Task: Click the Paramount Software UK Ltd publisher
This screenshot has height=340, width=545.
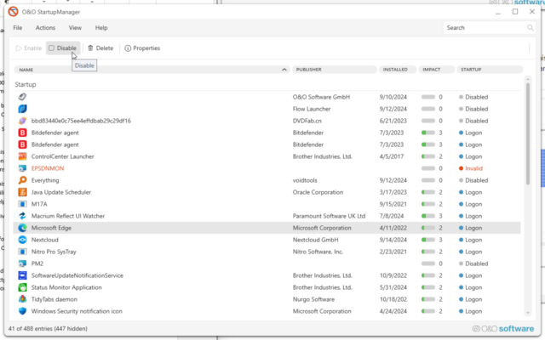Action: tap(329, 216)
